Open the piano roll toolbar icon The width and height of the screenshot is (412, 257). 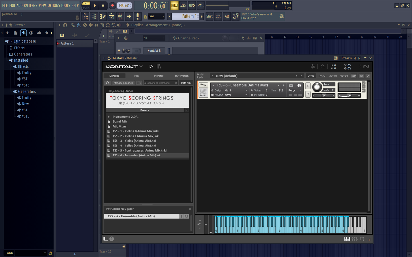pos(103,16)
